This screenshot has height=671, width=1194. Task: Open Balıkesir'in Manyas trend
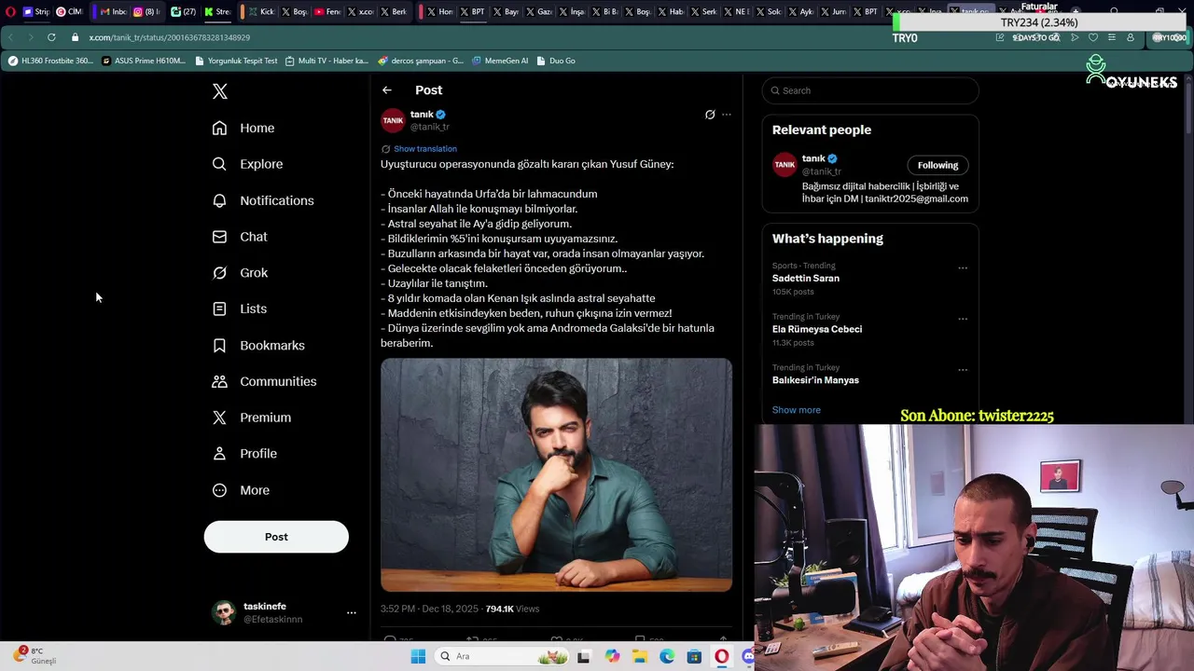pos(815,380)
